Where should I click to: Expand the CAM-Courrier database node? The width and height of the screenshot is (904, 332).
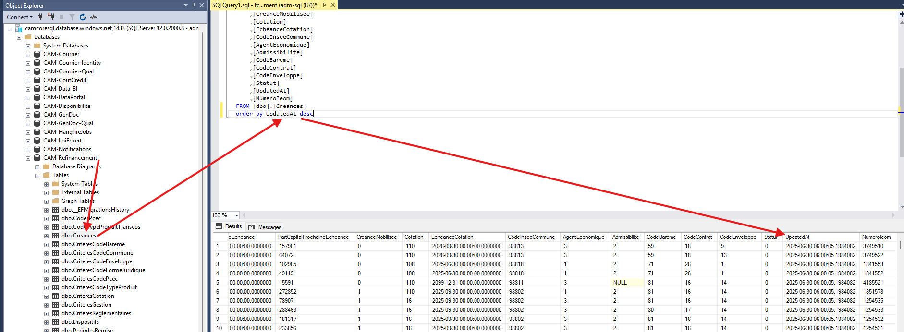tap(28, 54)
